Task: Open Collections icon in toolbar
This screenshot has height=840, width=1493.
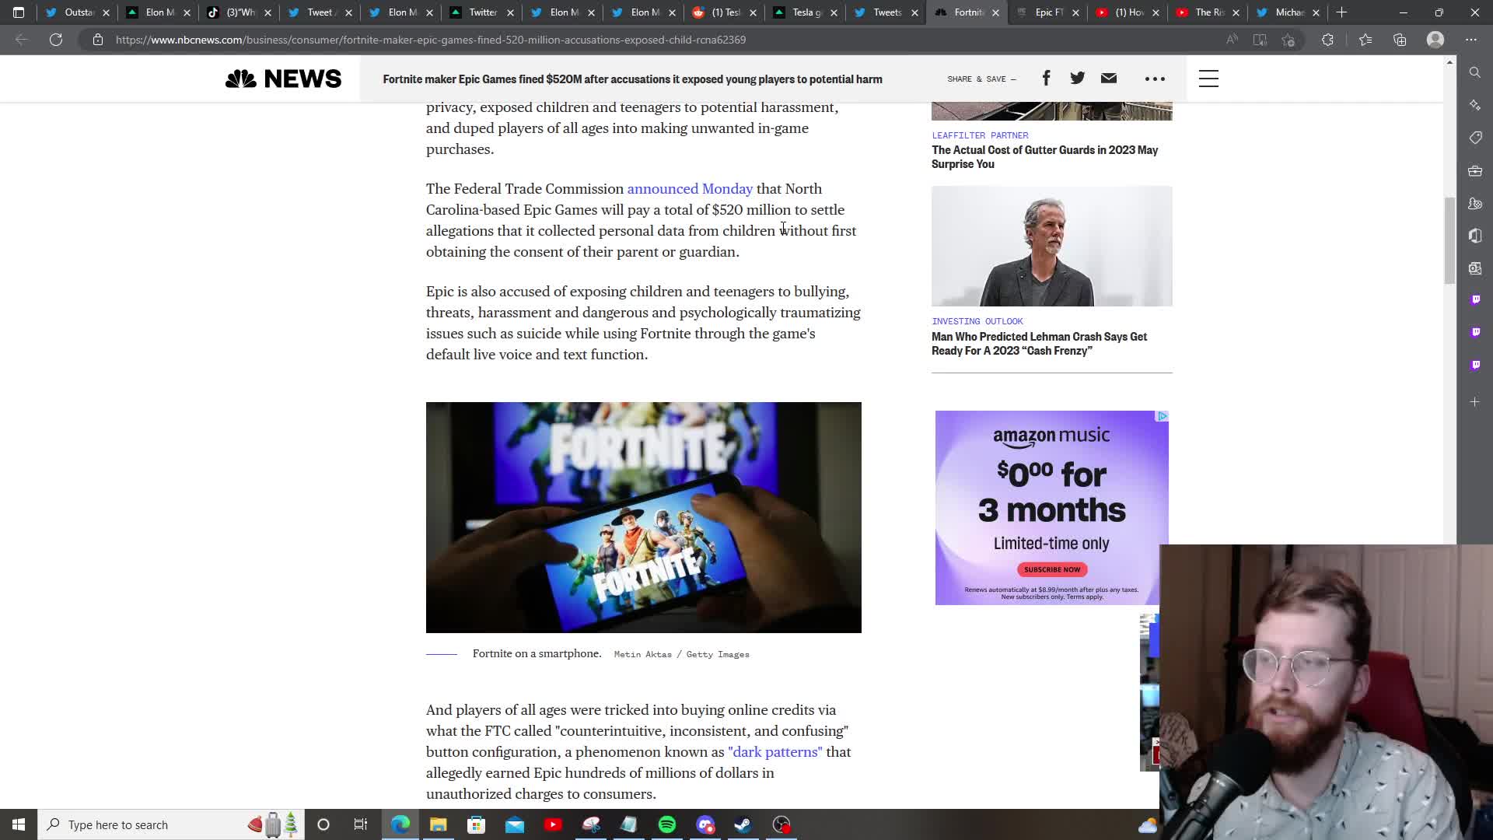Action: pyautogui.click(x=1400, y=40)
